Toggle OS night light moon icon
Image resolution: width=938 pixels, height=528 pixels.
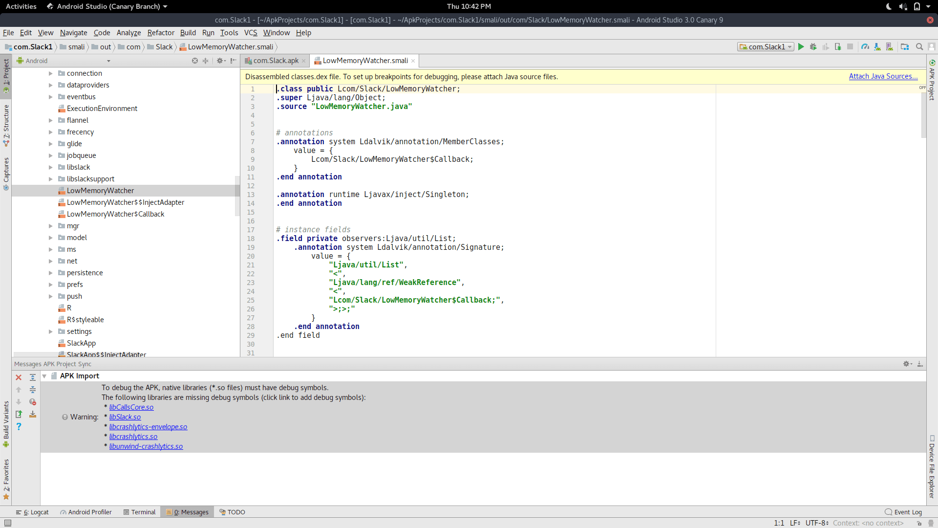pyautogui.click(x=889, y=6)
